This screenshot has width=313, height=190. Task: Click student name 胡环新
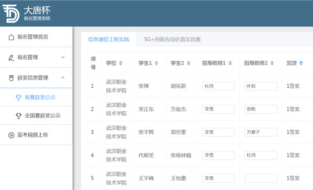178,86
